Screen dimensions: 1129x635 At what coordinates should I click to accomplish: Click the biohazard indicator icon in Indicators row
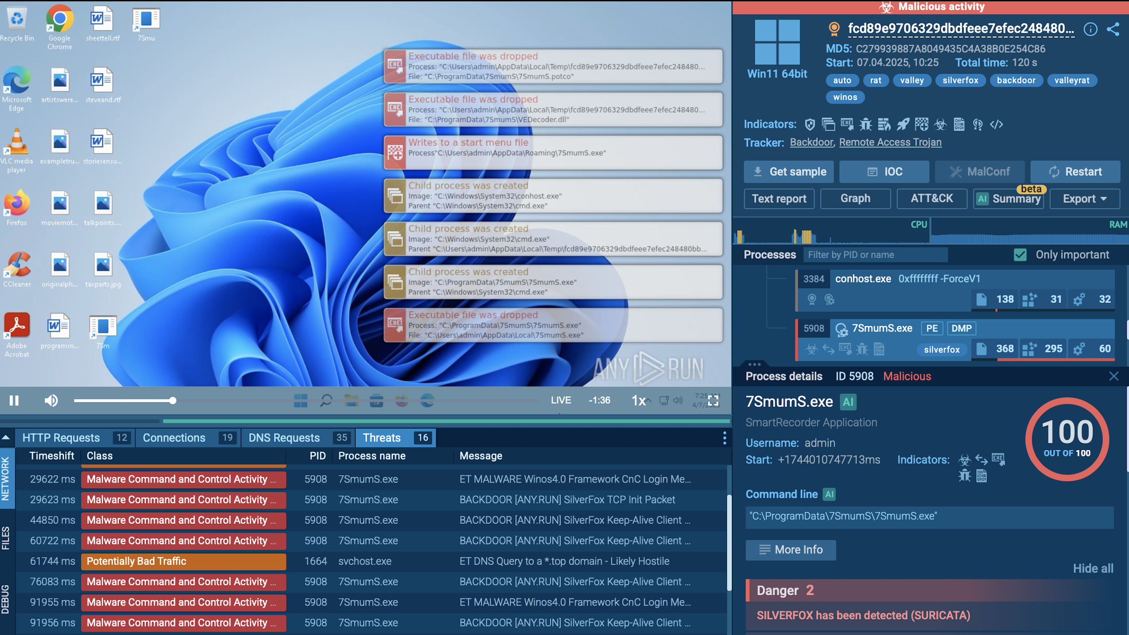click(x=940, y=124)
